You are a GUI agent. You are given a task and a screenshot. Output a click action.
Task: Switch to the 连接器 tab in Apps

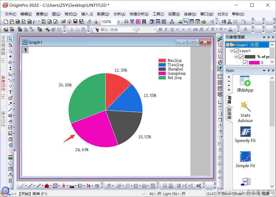pos(229,114)
